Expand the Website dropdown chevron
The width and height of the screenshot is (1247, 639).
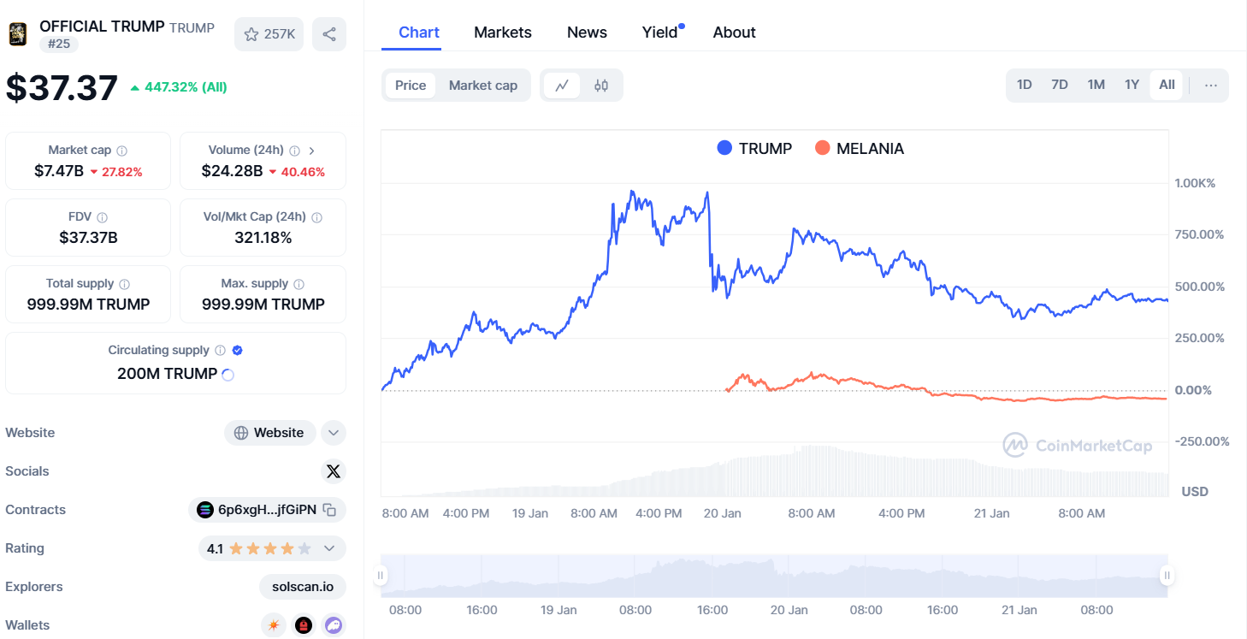click(x=334, y=433)
